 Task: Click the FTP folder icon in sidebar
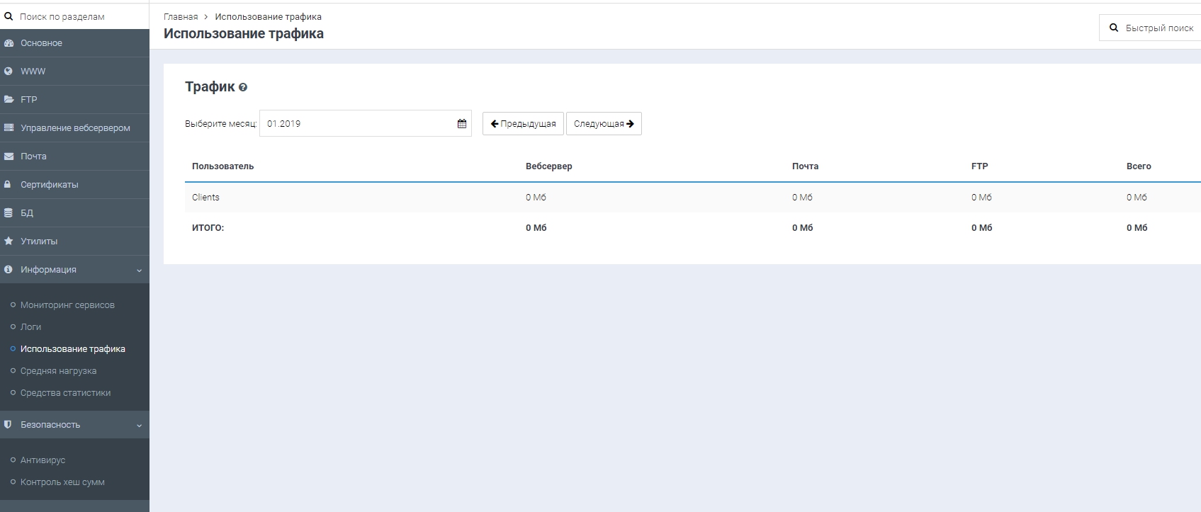9,100
